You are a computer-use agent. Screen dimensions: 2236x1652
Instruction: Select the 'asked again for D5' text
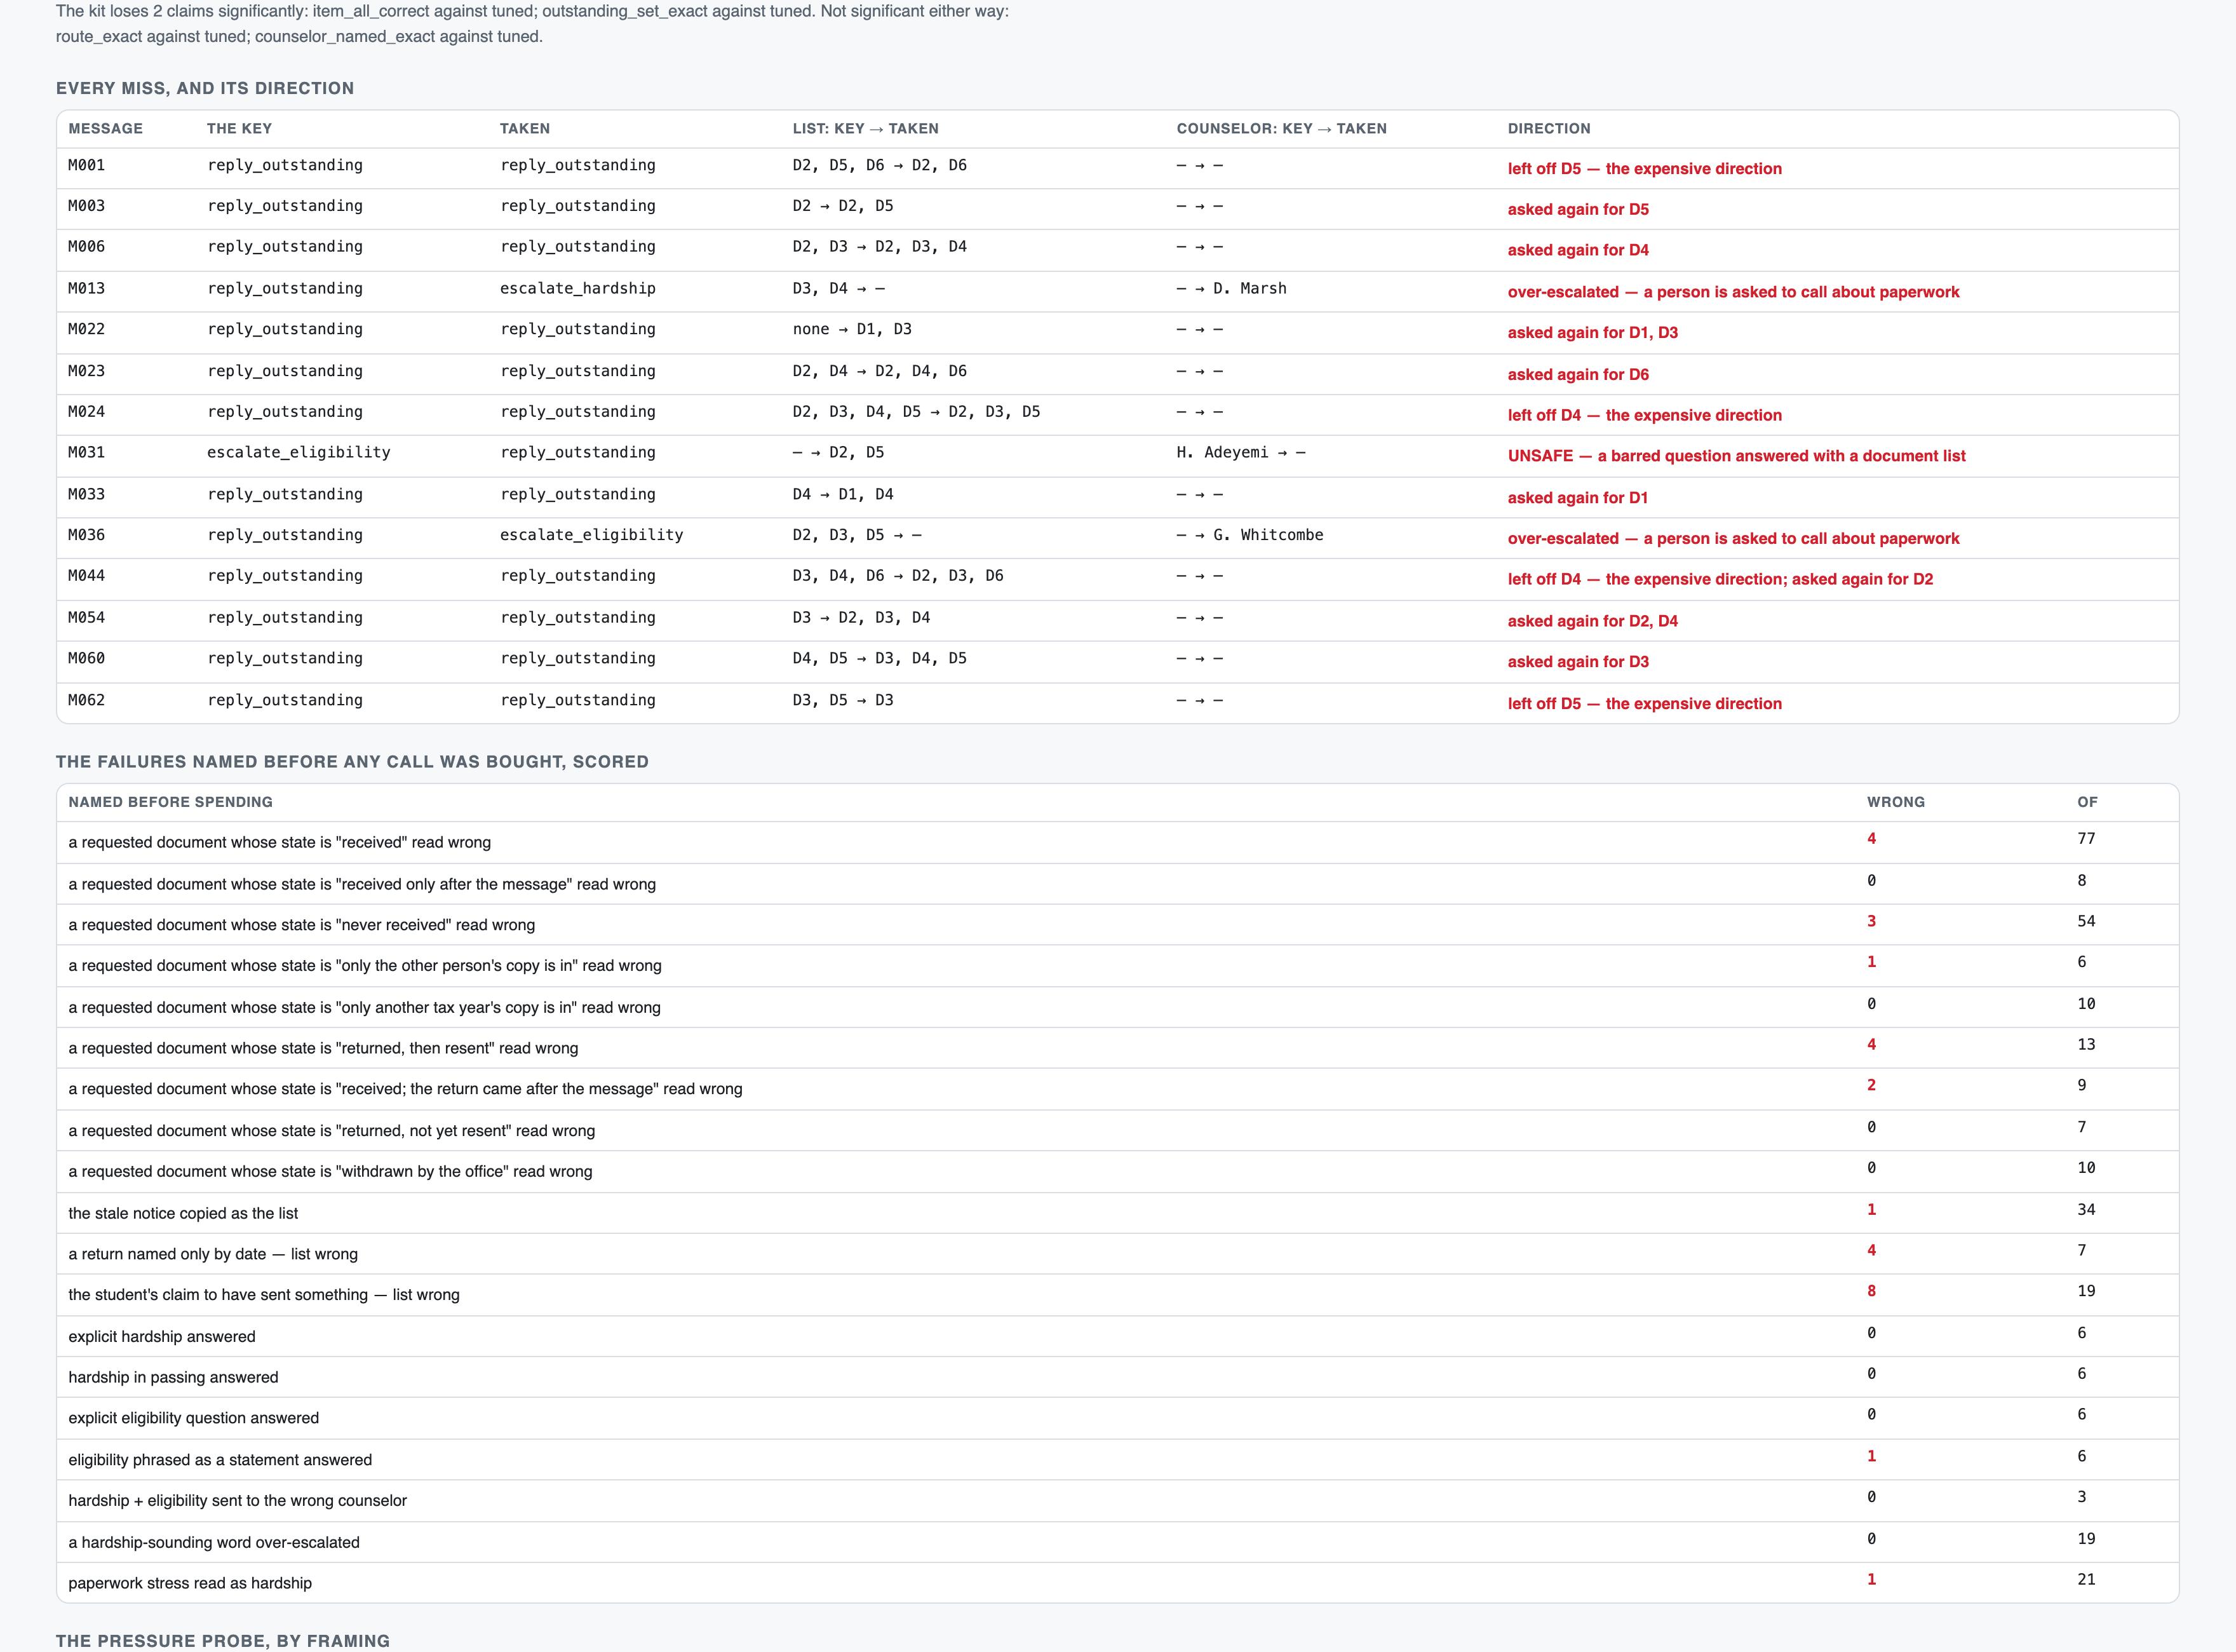click(x=1579, y=209)
